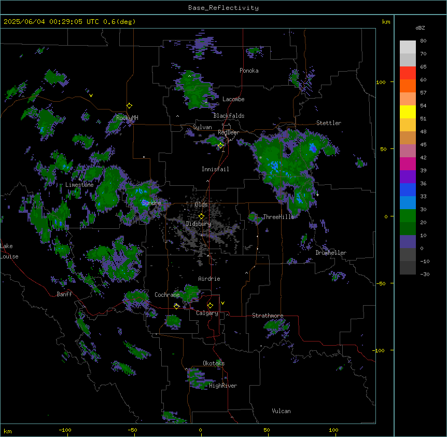The height and width of the screenshot is (437, 447).
Task: Click the Limestone label
Action: pyautogui.click(x=79, y=185)
